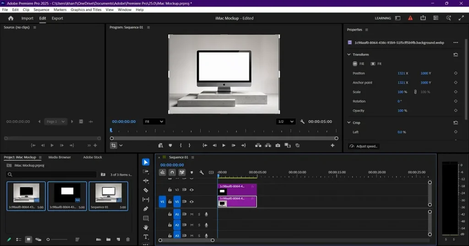Toggle lock on V2 track
469x246 pixels.
click(170, 190)
